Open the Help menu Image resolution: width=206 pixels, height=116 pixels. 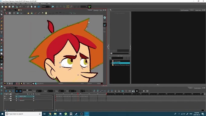(49, 4)
